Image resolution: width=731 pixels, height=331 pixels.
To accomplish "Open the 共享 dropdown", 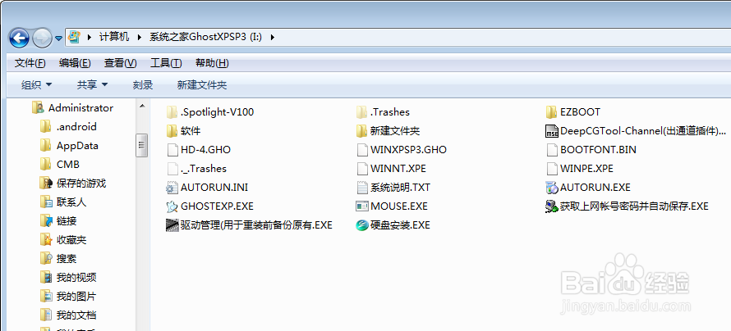I will coord(92,84).
